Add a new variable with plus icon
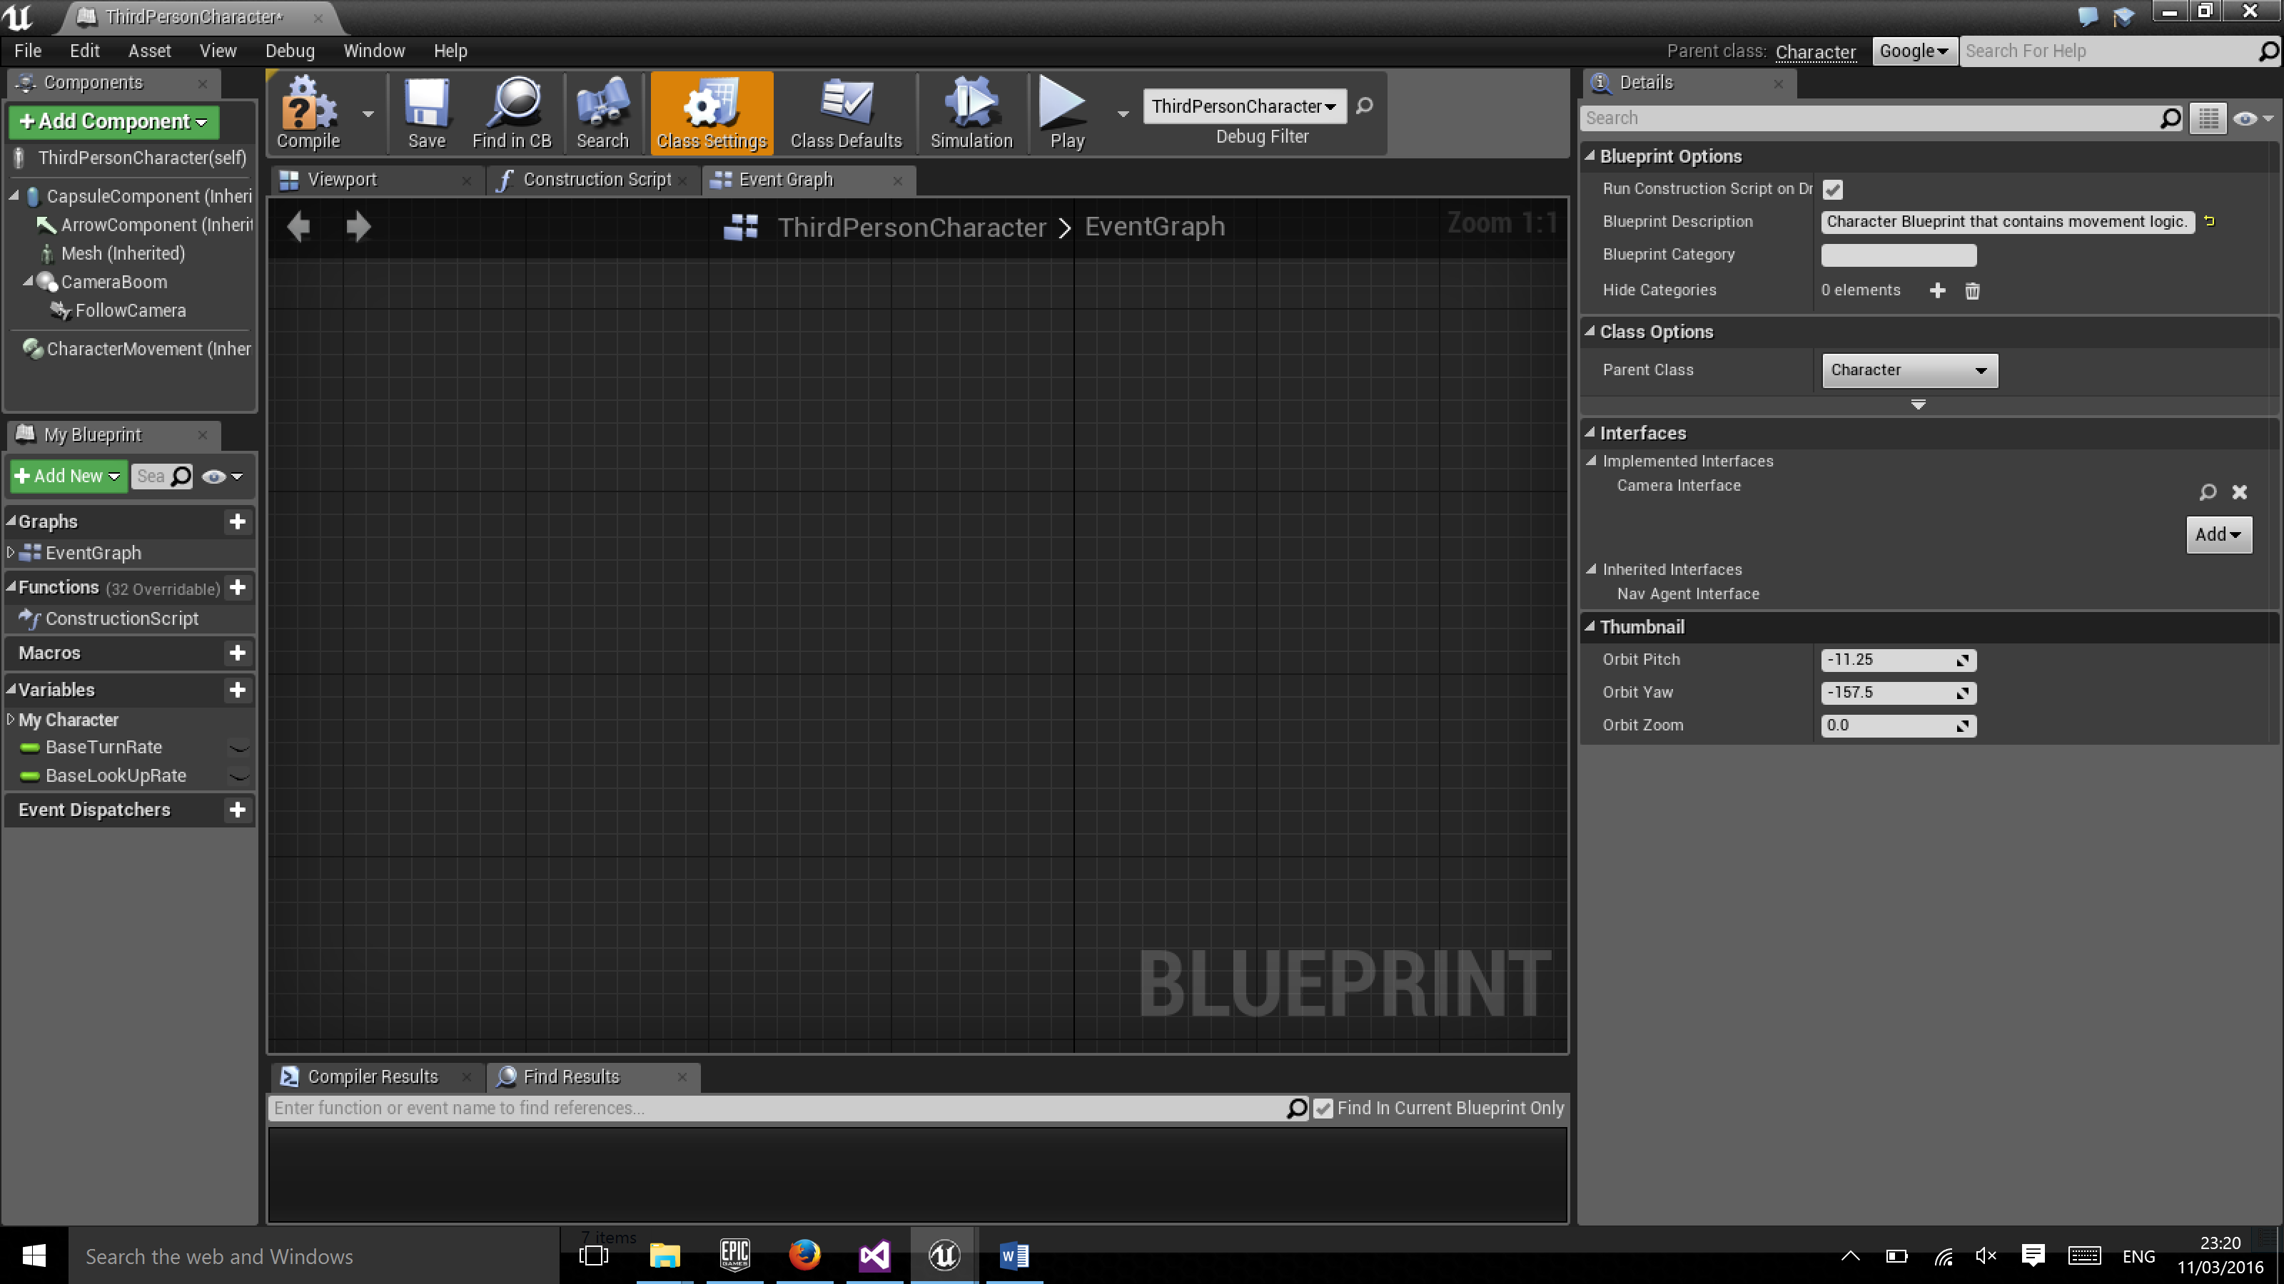Image resolution: width=2284 pixels, height=1284 pixels. coord(238,691)
